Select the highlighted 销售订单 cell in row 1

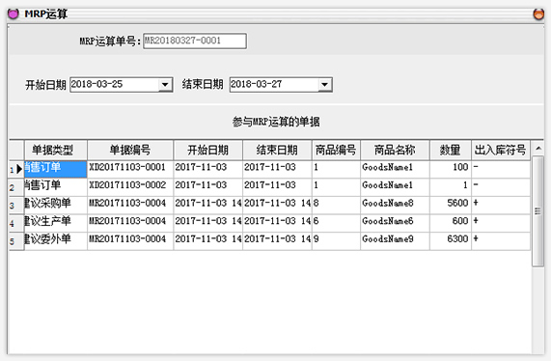pos(56,170)
